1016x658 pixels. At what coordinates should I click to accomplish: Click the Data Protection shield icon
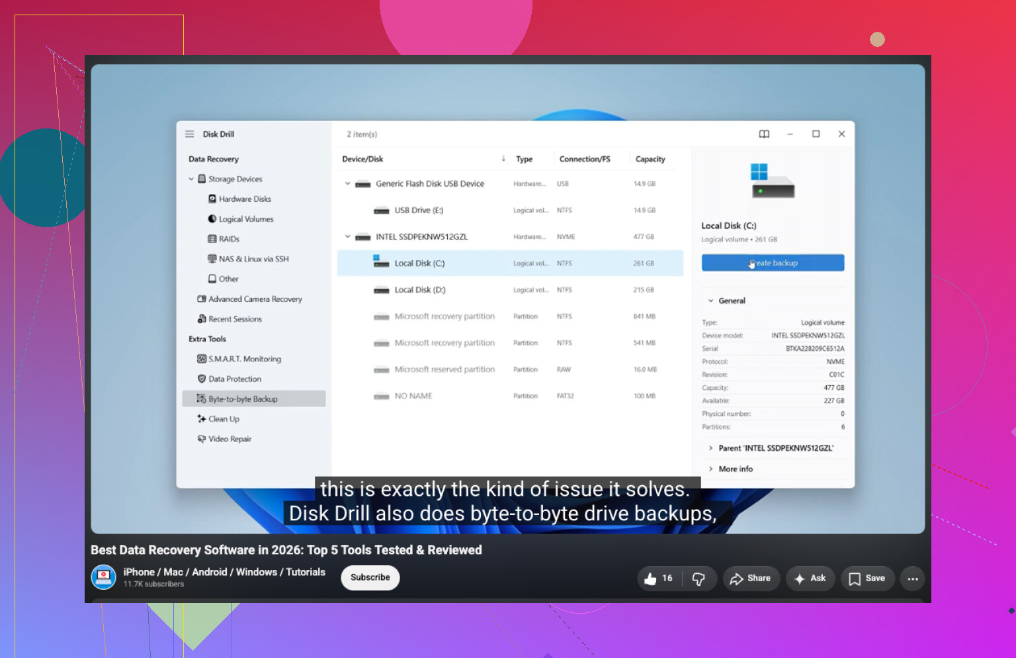pos(202,379)
